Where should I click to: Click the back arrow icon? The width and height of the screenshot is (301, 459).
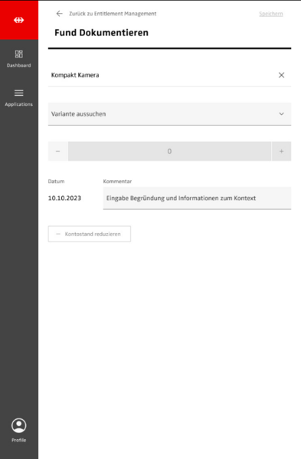[x=60, y=14]
